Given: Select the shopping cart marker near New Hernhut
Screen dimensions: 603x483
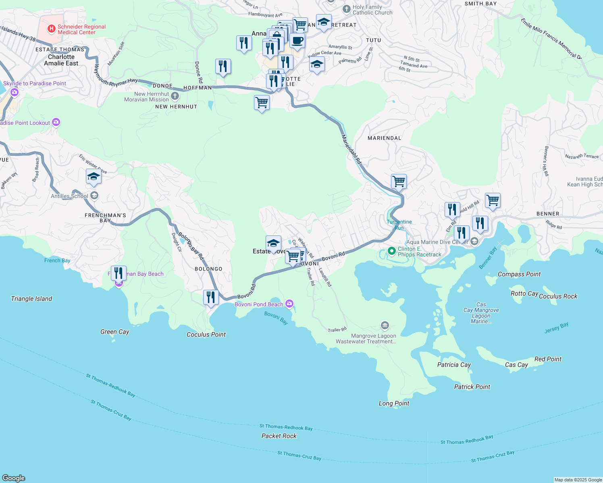Looking at the screenshot, I should (262, 103).
